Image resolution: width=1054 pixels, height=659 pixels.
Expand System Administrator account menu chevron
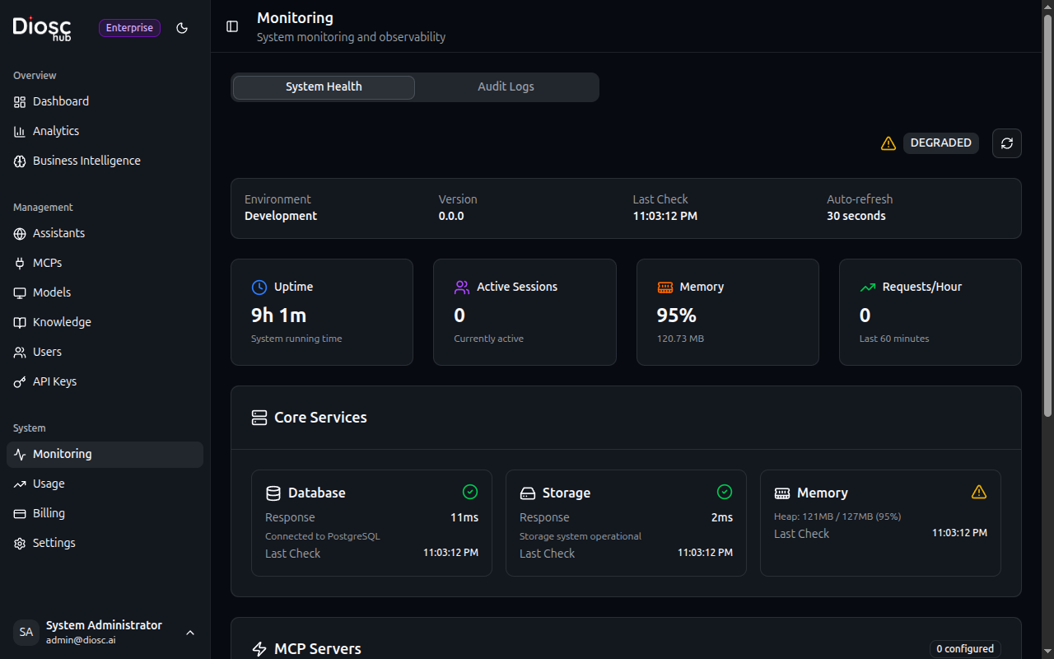190,633
